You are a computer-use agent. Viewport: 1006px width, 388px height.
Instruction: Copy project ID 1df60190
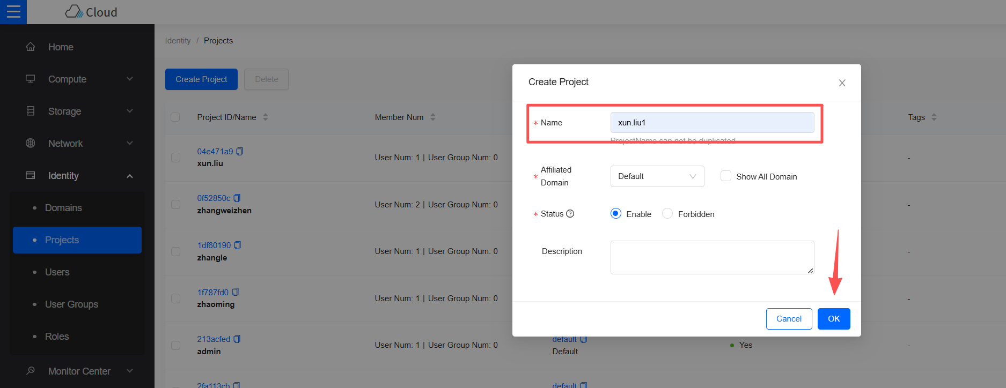[x=238, y=245]
